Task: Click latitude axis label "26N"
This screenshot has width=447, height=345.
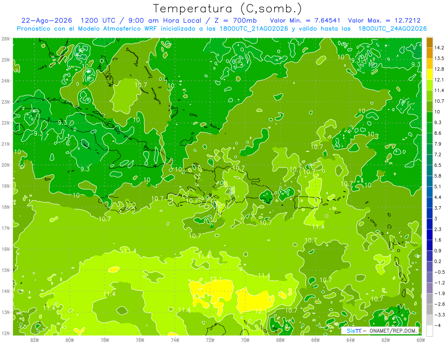Action: [x=6, y=39]
